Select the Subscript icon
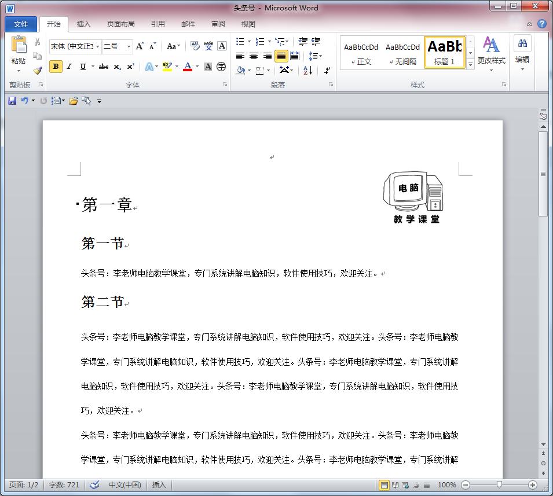Viewport: 553px width, 496px height. (117, 66)
